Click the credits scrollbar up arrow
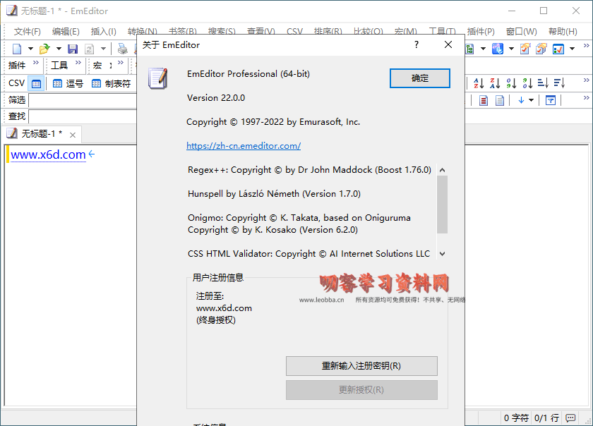The image size is (593, 426). [442, 170]
